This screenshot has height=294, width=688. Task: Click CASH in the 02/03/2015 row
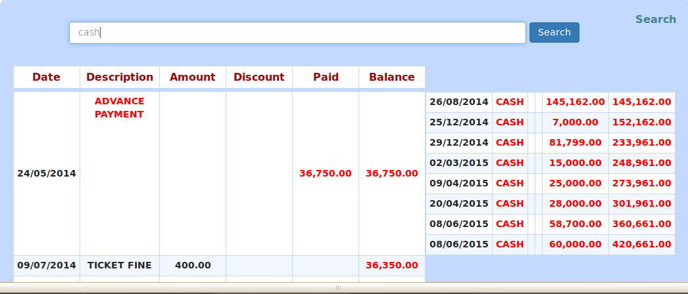click(510, 163)
